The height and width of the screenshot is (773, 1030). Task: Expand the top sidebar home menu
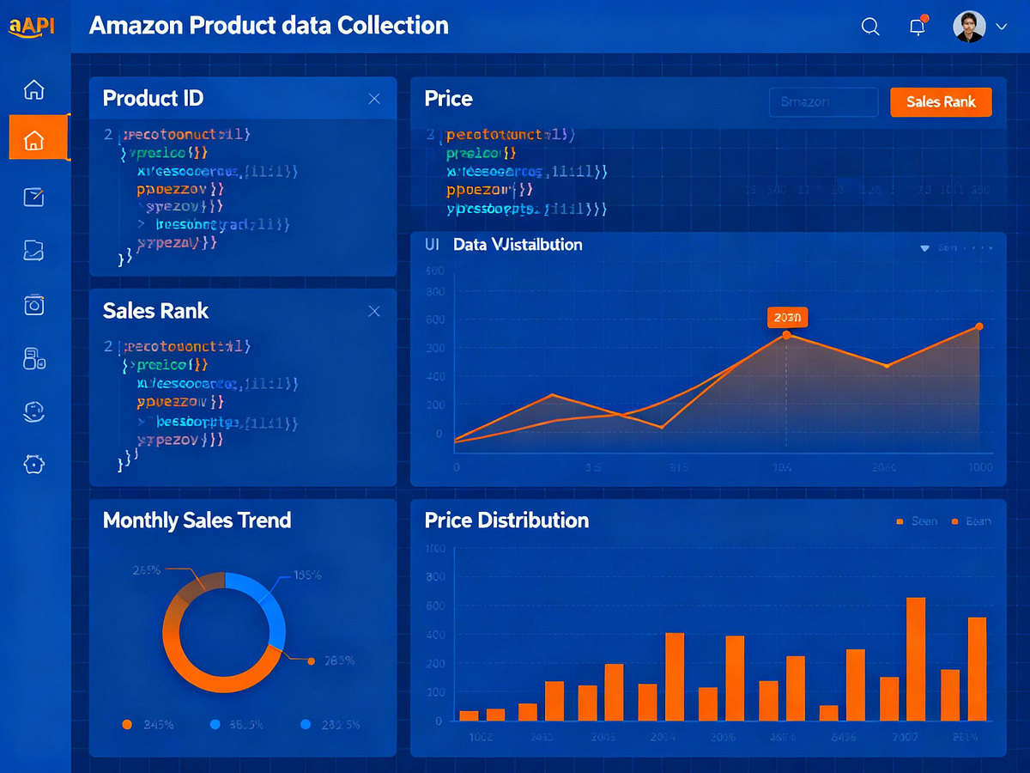[x=34, y=89]
